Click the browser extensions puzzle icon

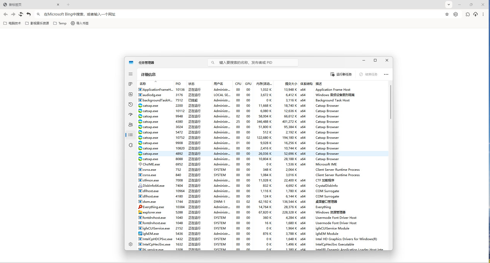(468, 14)
